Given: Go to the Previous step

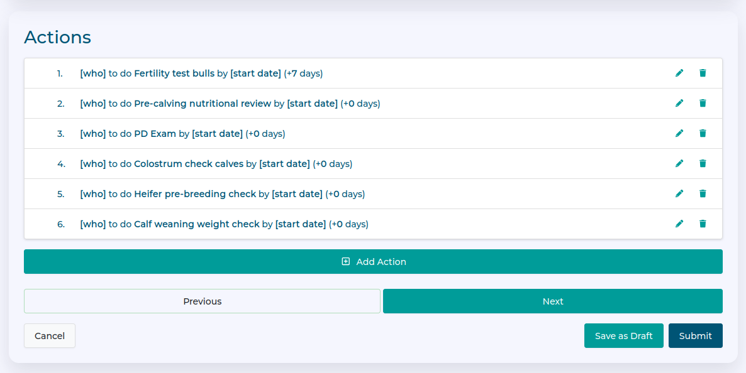Looking at the screenshot, I should click(202, 301).
